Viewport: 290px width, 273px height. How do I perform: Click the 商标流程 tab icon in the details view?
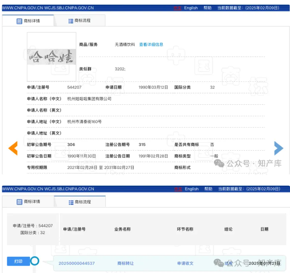(x=71, y=21)
